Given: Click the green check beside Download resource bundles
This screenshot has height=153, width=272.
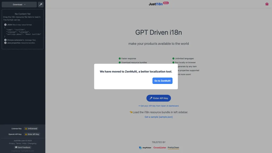Looking at the screenshot, I should click(x=120, y=62).
